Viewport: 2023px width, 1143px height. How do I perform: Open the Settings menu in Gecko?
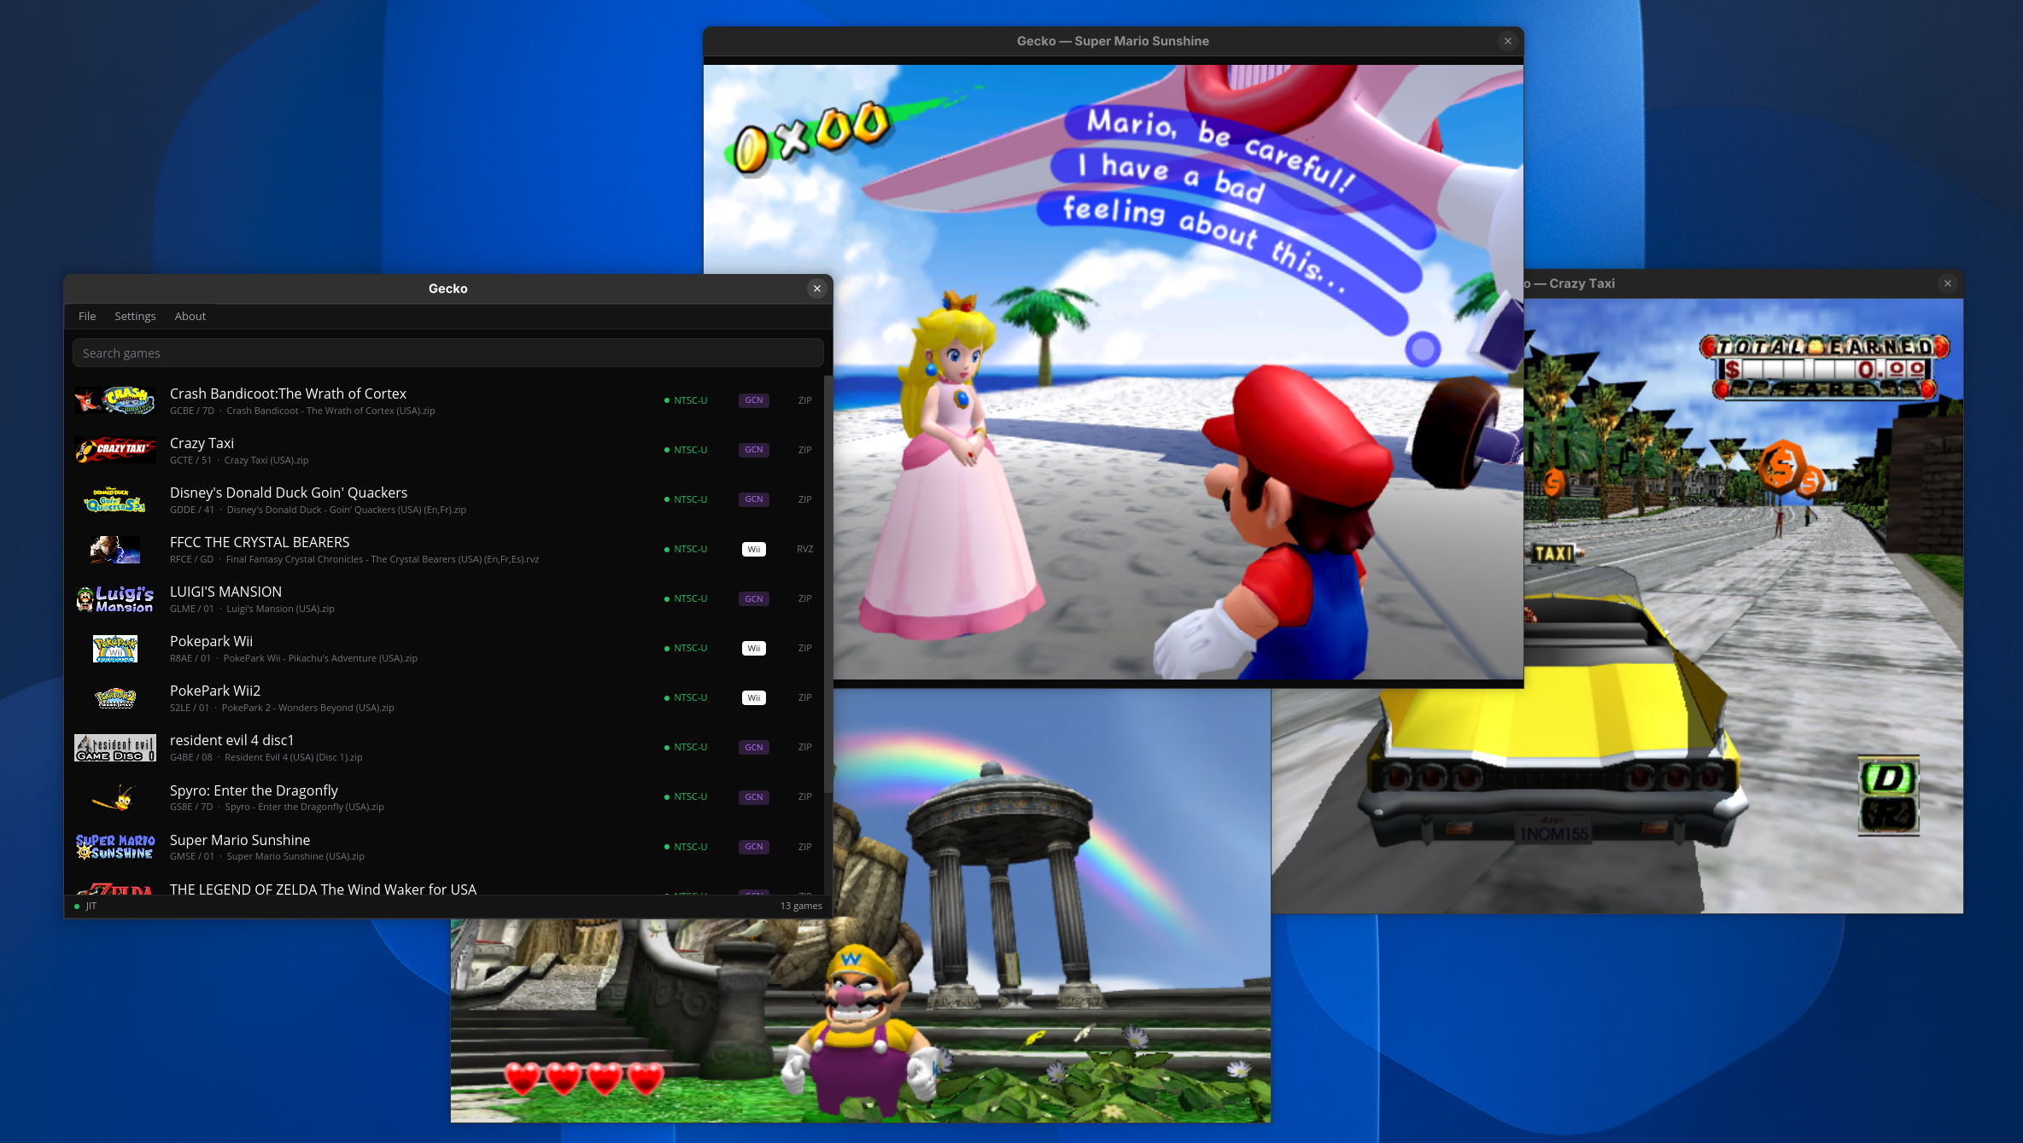(x=135, y=316)
